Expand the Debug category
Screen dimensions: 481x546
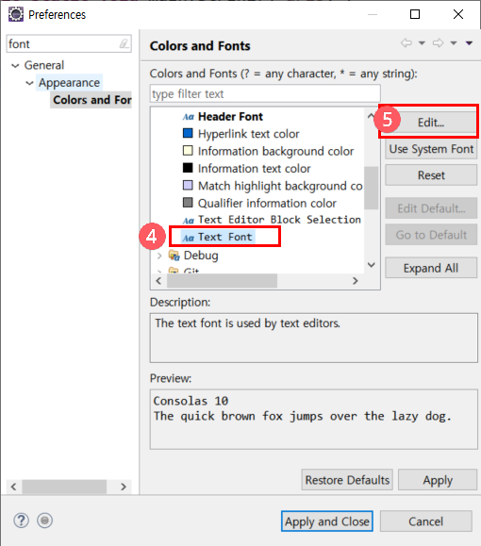(159, 256)
